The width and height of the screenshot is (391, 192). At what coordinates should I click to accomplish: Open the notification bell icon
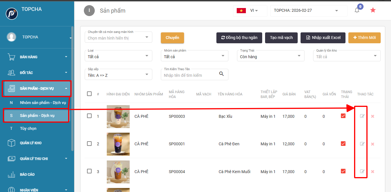tap(357, 11)
